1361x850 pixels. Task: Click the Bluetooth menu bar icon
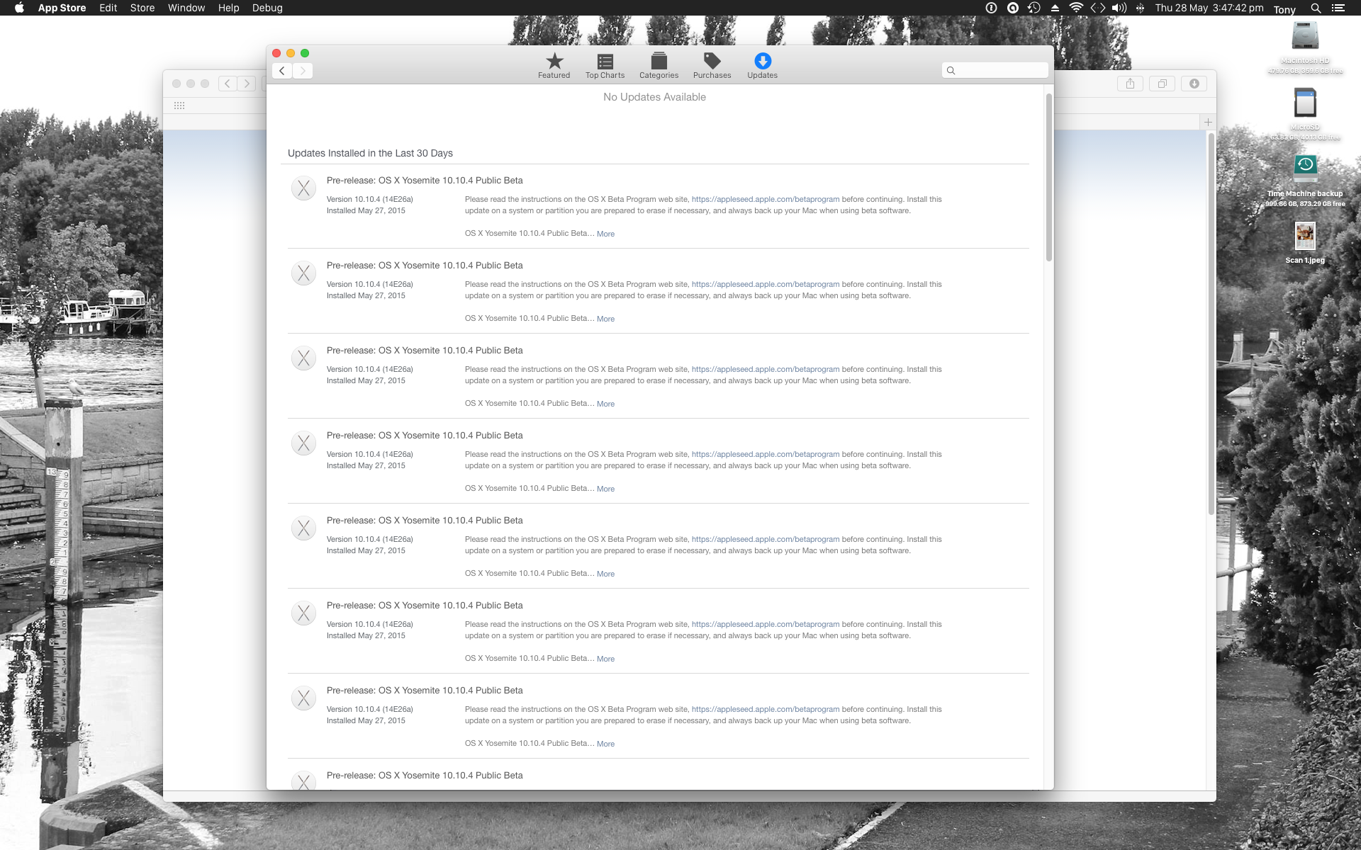[1140, 8]
